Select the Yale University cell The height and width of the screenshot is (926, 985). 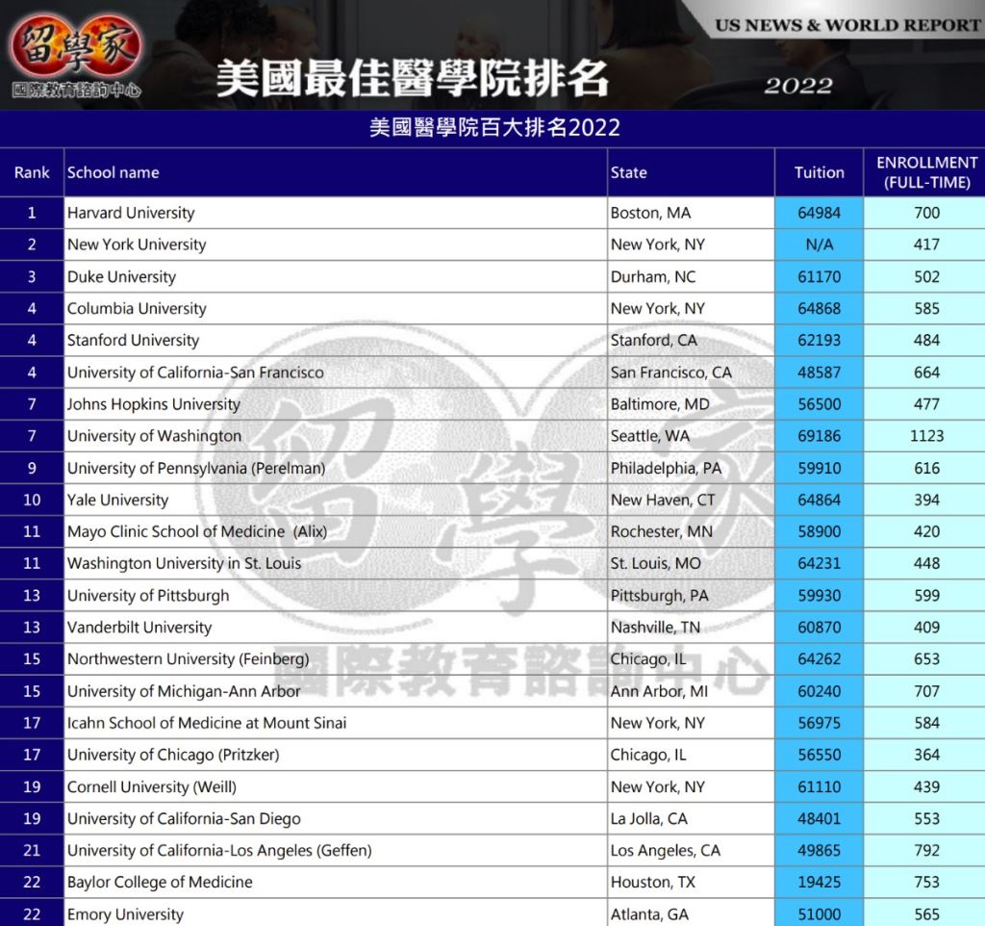(336, 500)
